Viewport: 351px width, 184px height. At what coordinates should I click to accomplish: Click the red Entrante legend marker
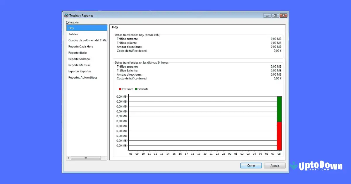(x=120, y=89)
